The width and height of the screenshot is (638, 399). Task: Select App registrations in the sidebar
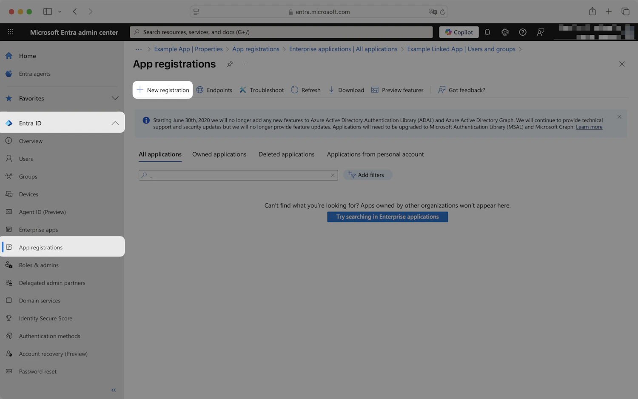pos(62,247)
